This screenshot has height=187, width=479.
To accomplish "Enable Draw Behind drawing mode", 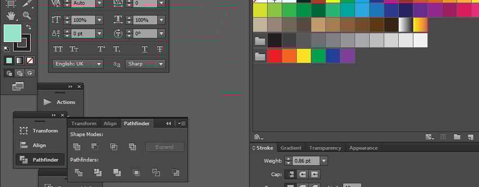I will (x=20, y=73).
